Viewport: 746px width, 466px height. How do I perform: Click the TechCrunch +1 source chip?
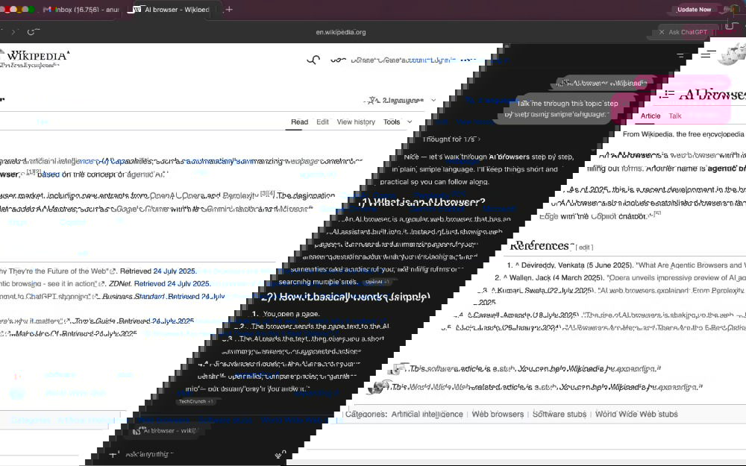click(x=195, y=401)
